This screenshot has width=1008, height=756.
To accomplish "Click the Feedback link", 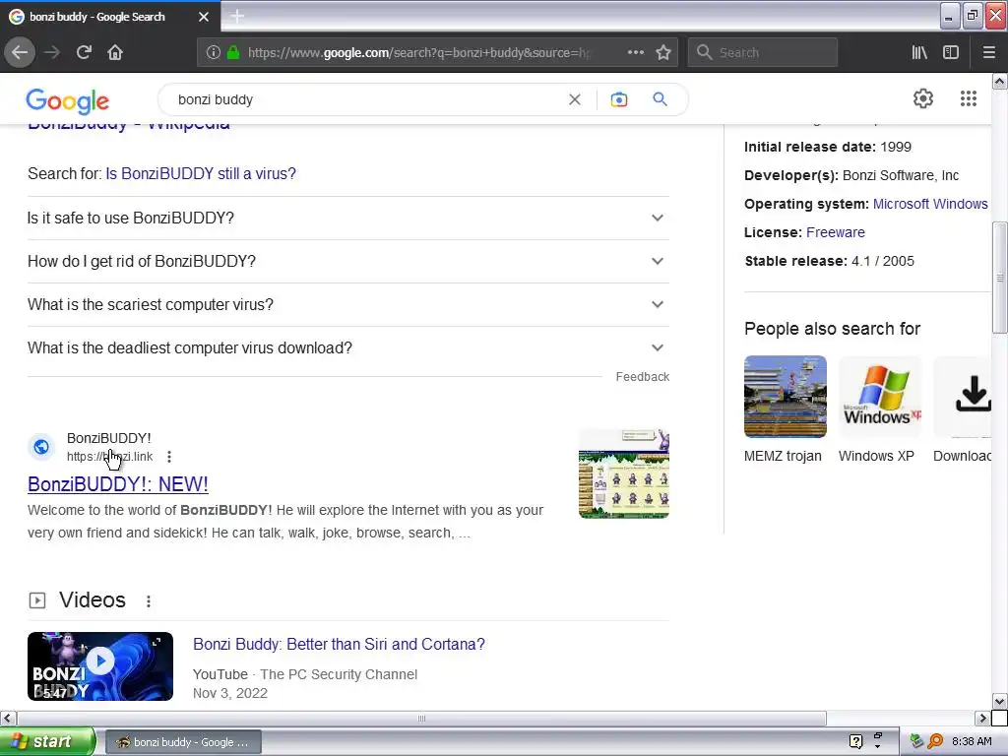I will point(642,377).
